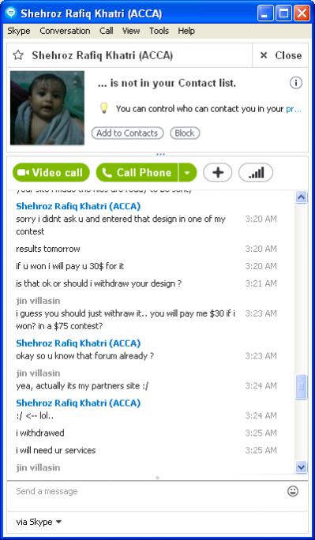The height and width of the screenshot is (540, 315).
Task: Expand Call Phone dropdown arrow
Action: pyautogui.click(x=187, y=173)
